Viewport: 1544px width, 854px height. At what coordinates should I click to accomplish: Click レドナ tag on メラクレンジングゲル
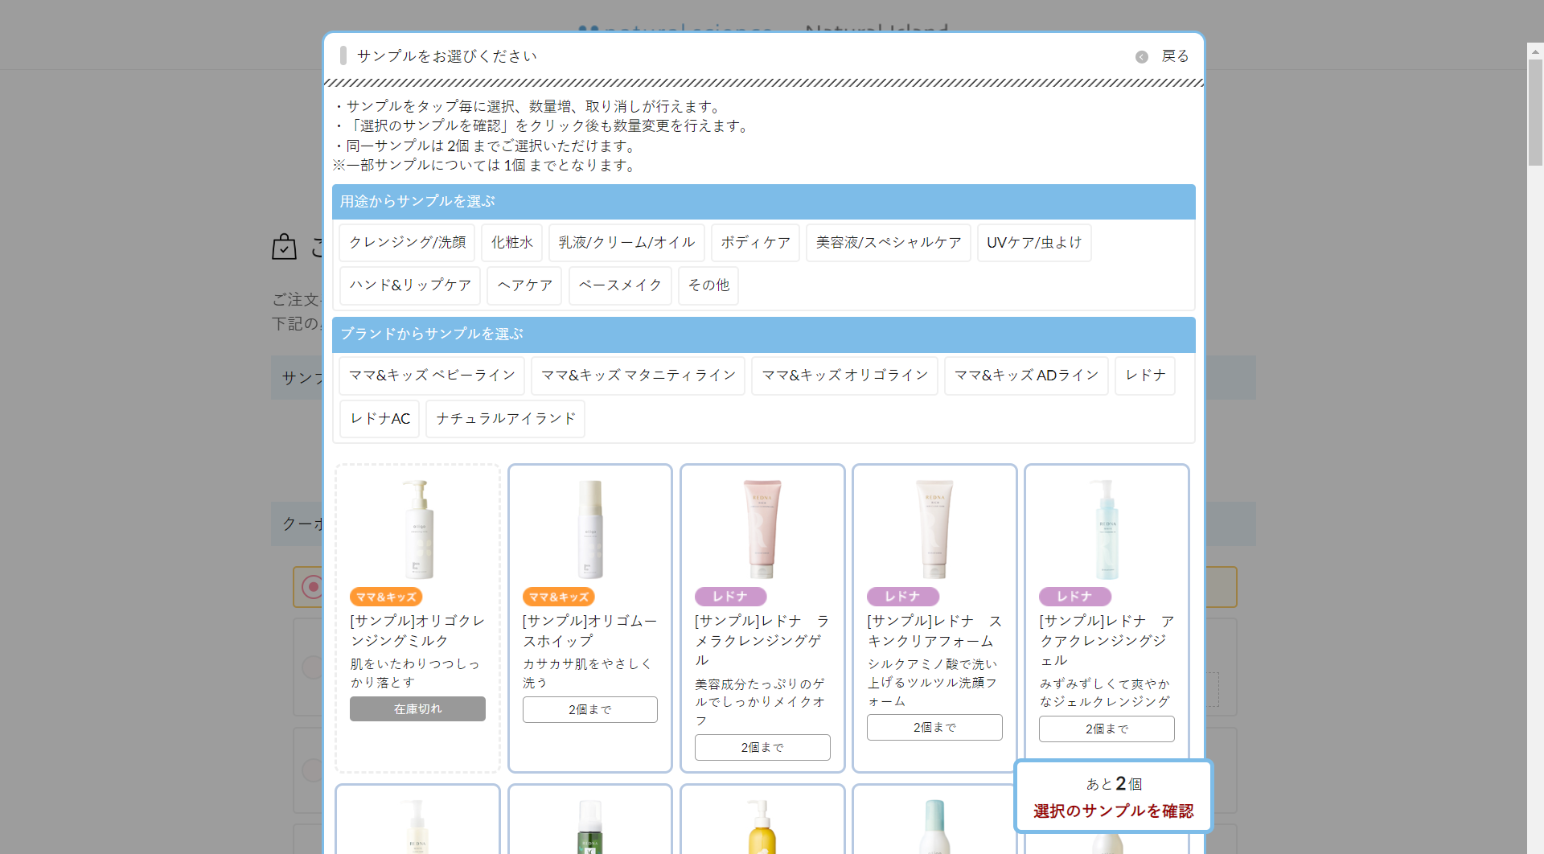[x=730, y=597]
